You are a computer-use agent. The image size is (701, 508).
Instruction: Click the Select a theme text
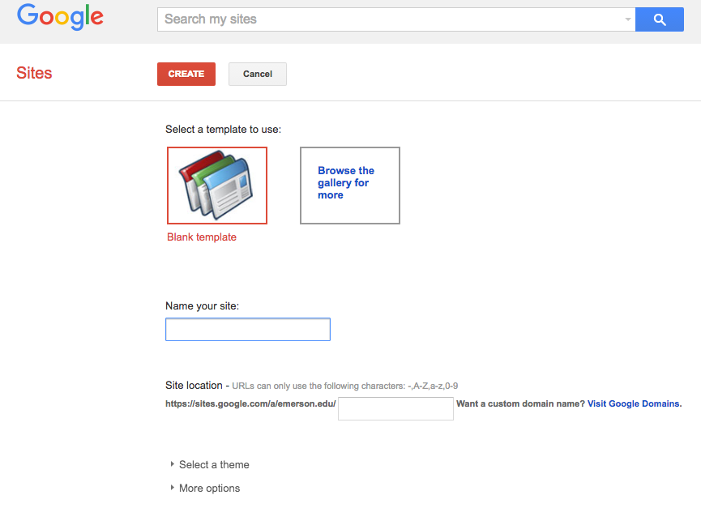coord(214,465)
